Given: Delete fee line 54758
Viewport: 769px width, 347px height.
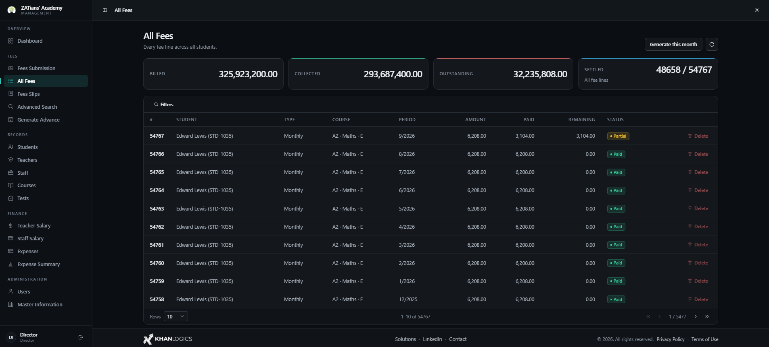Looking at the screenshot, I should click(x=698, y=299).
